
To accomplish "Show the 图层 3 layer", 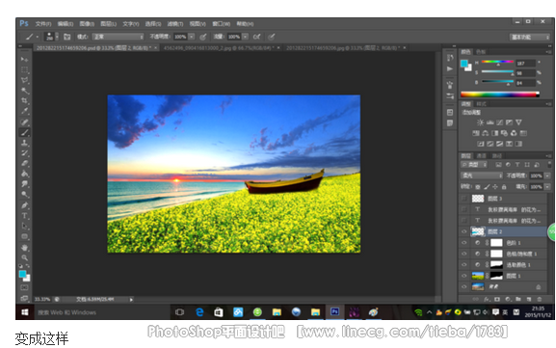I will (464, 199).
